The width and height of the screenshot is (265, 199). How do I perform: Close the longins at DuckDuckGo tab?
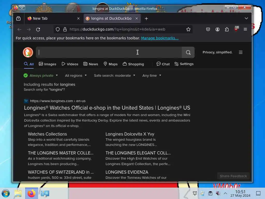[137, 18]
